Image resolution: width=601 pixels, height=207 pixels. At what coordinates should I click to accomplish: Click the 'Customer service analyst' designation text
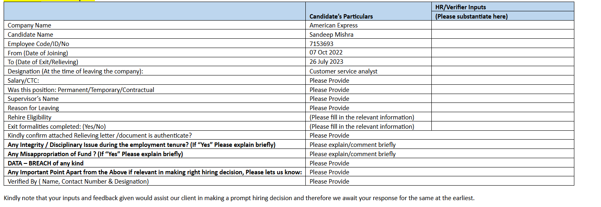pyautogui.click(x=343, y=71)
